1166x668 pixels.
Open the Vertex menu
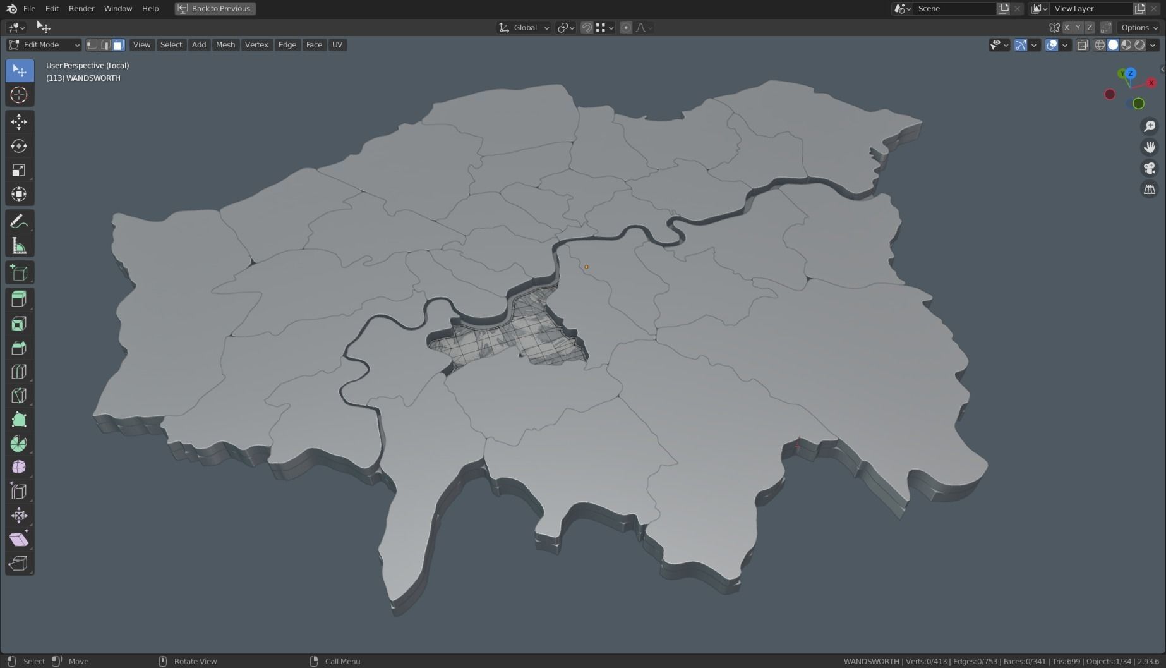(x=256, y=45)
